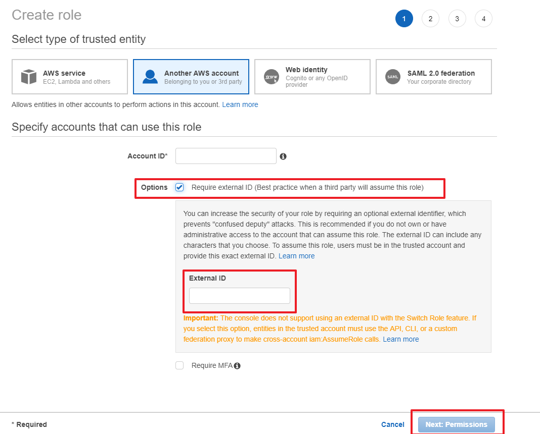The width and height of the screenshot is (540, 434).
Task: Click the Require MFA info icon
Action: click(x=237, y=366)
